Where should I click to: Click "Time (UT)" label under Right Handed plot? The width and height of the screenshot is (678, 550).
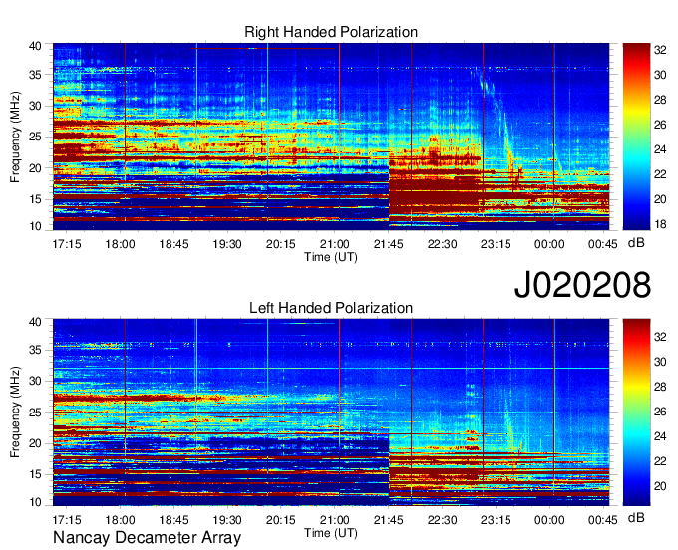331,257
